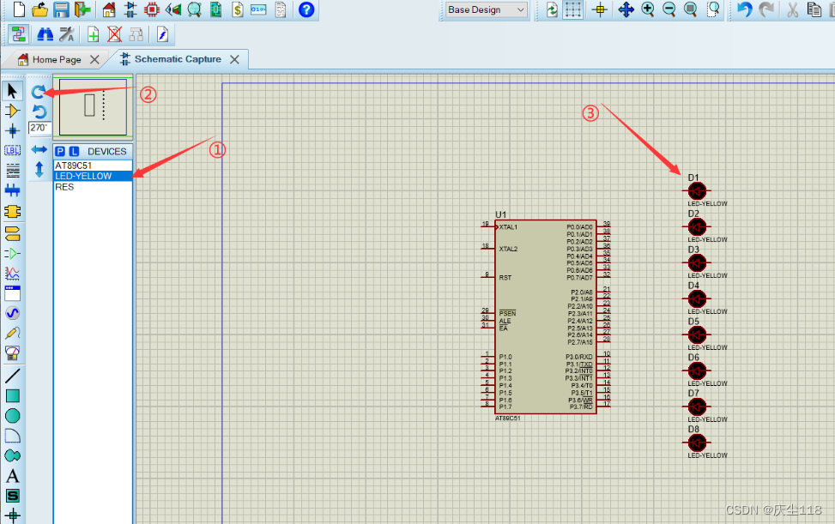Add new sheet with green plus icon
The width and height of the screenshot is (835, 524).
pos(94,35)
